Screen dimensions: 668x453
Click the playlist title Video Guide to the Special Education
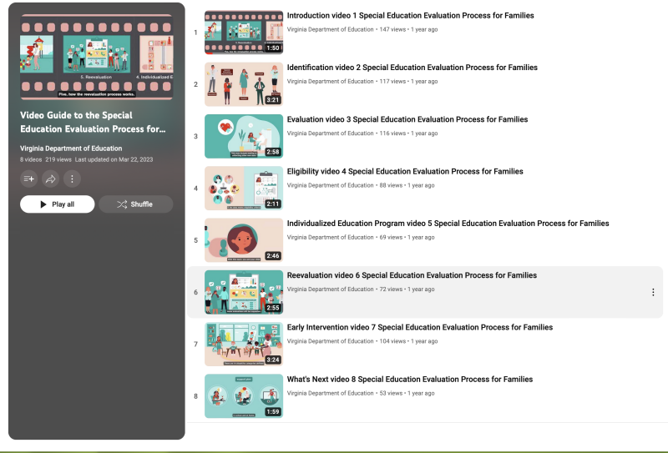tap(93, 122)
